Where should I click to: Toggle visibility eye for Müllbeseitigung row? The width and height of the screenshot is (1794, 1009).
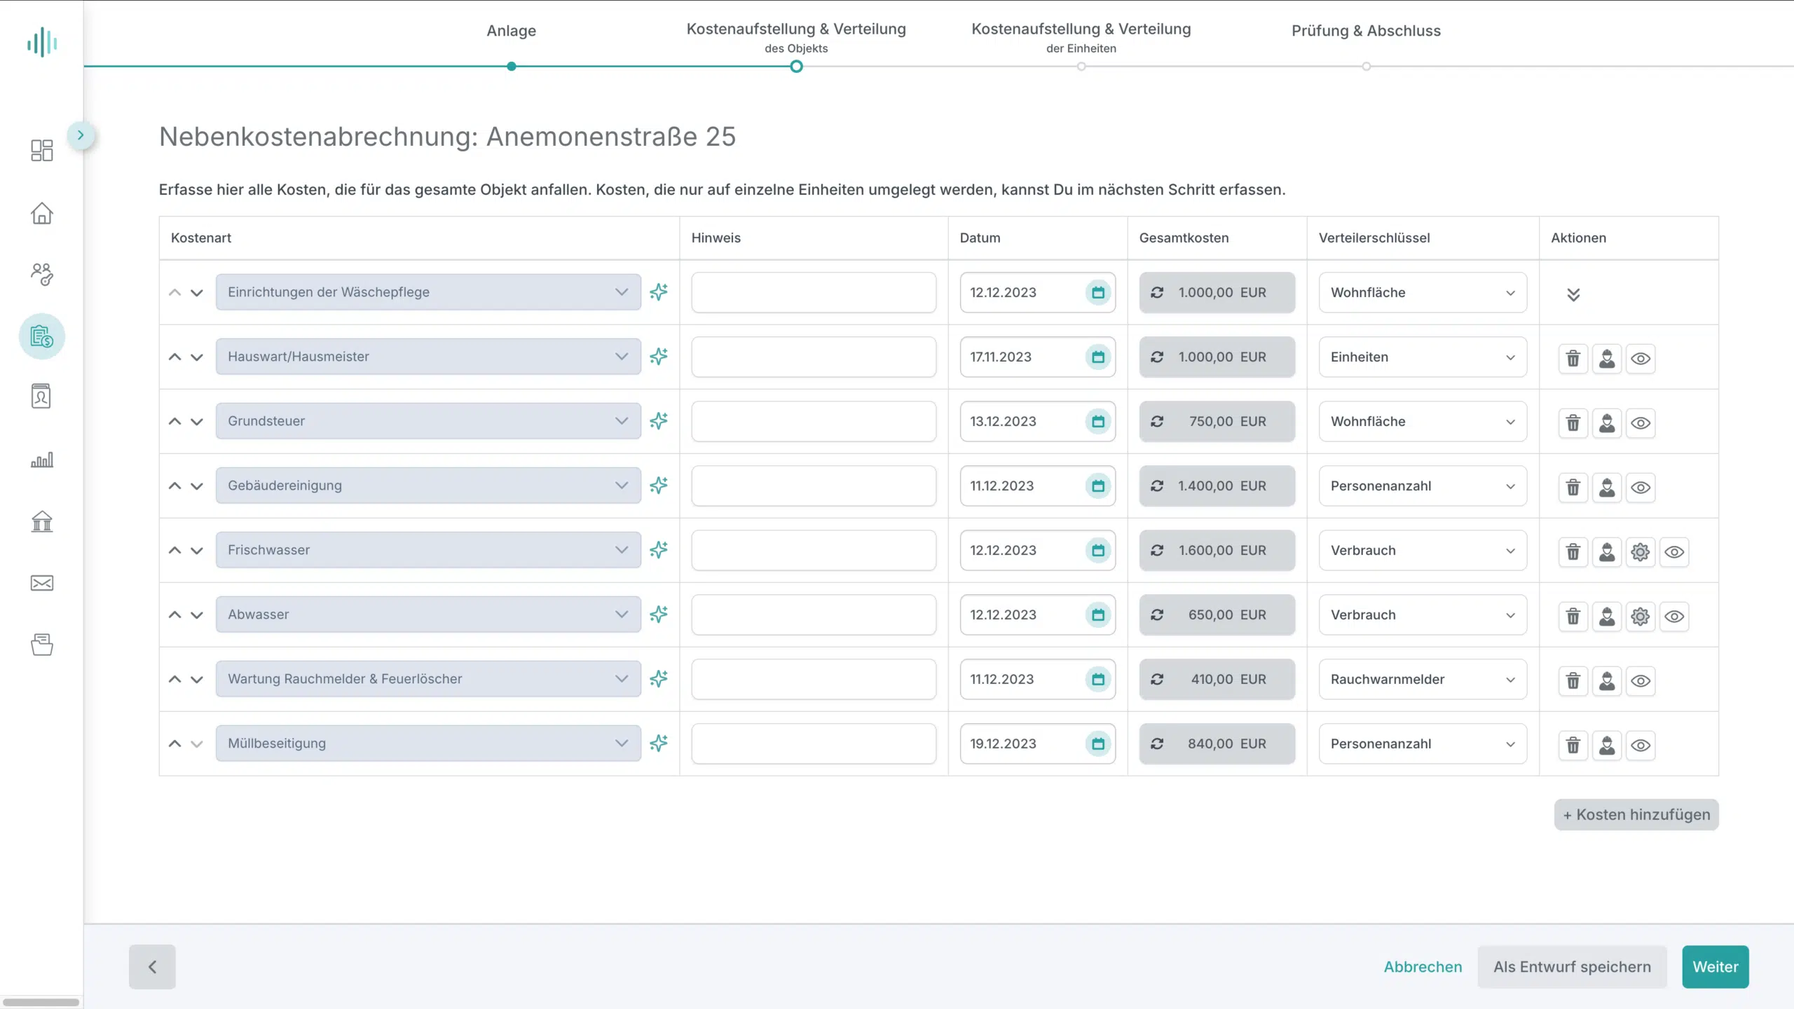pyautogui.click(x=1641, y=745)
